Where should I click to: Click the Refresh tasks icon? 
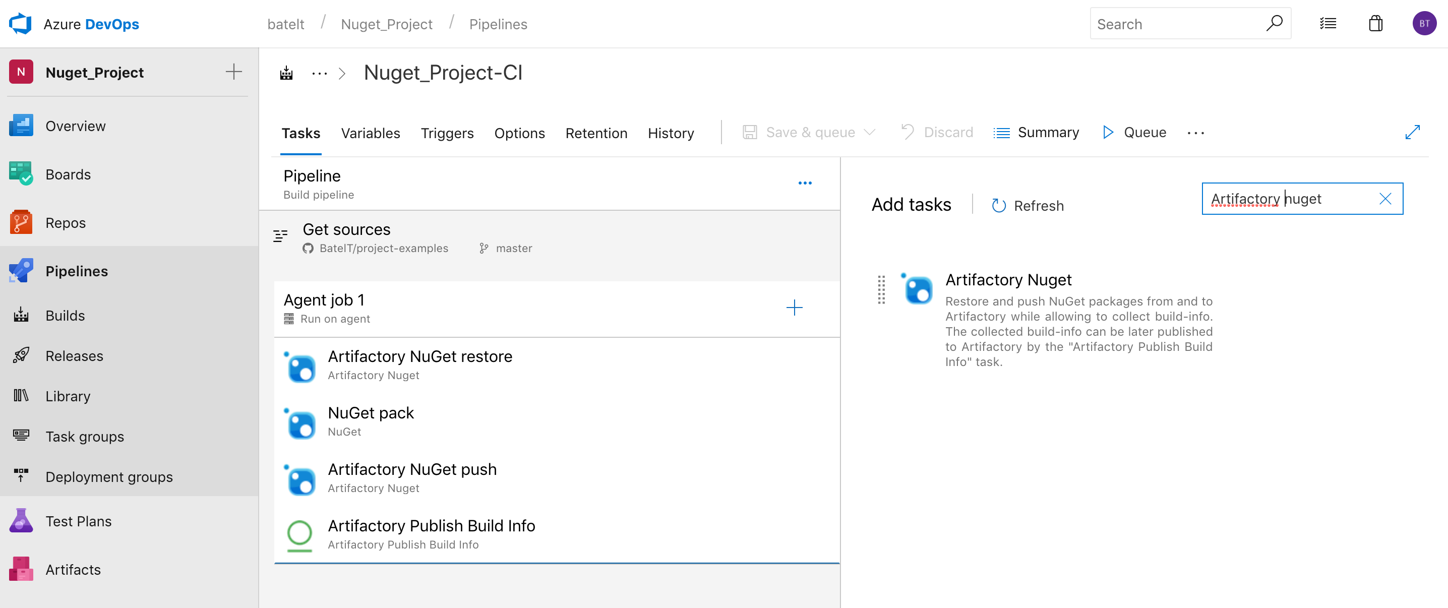[998, 206]
